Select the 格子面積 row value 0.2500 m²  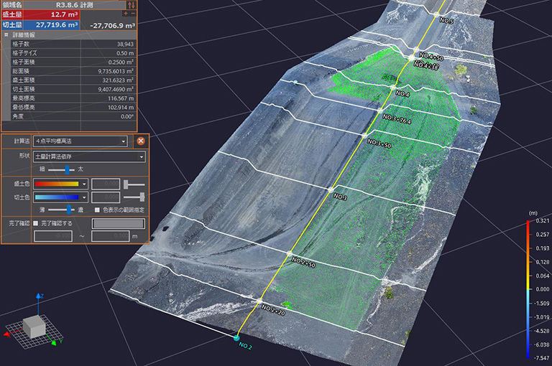point(121,62)
